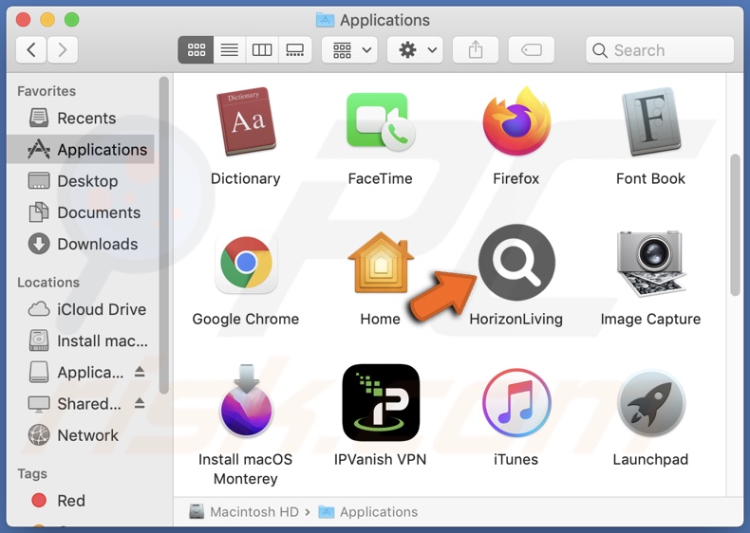Viewport: 750px width, 533px height.
Task: Click the Tags section header
Action: 32,473
